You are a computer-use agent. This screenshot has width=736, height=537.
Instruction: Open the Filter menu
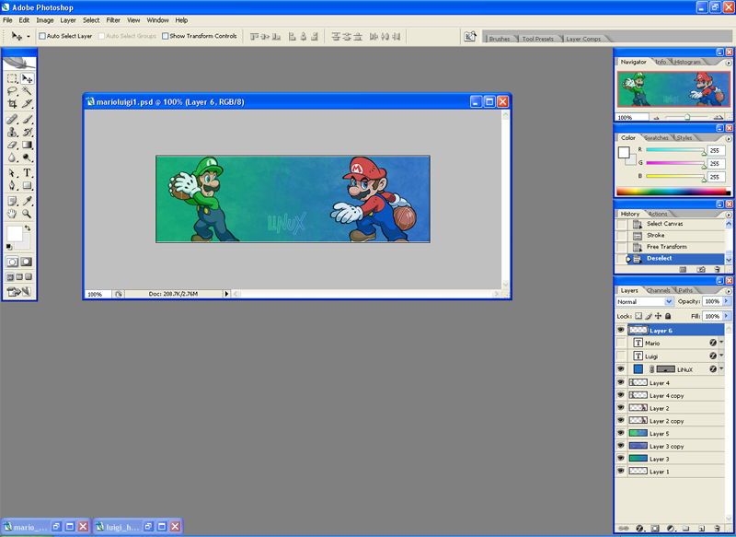pyautogui.click(x=113, y=19)
